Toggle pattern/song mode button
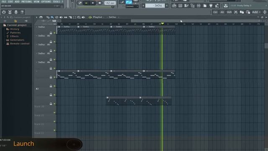The height and width of the screenshot is (151, 268). (x=80, y=3)
